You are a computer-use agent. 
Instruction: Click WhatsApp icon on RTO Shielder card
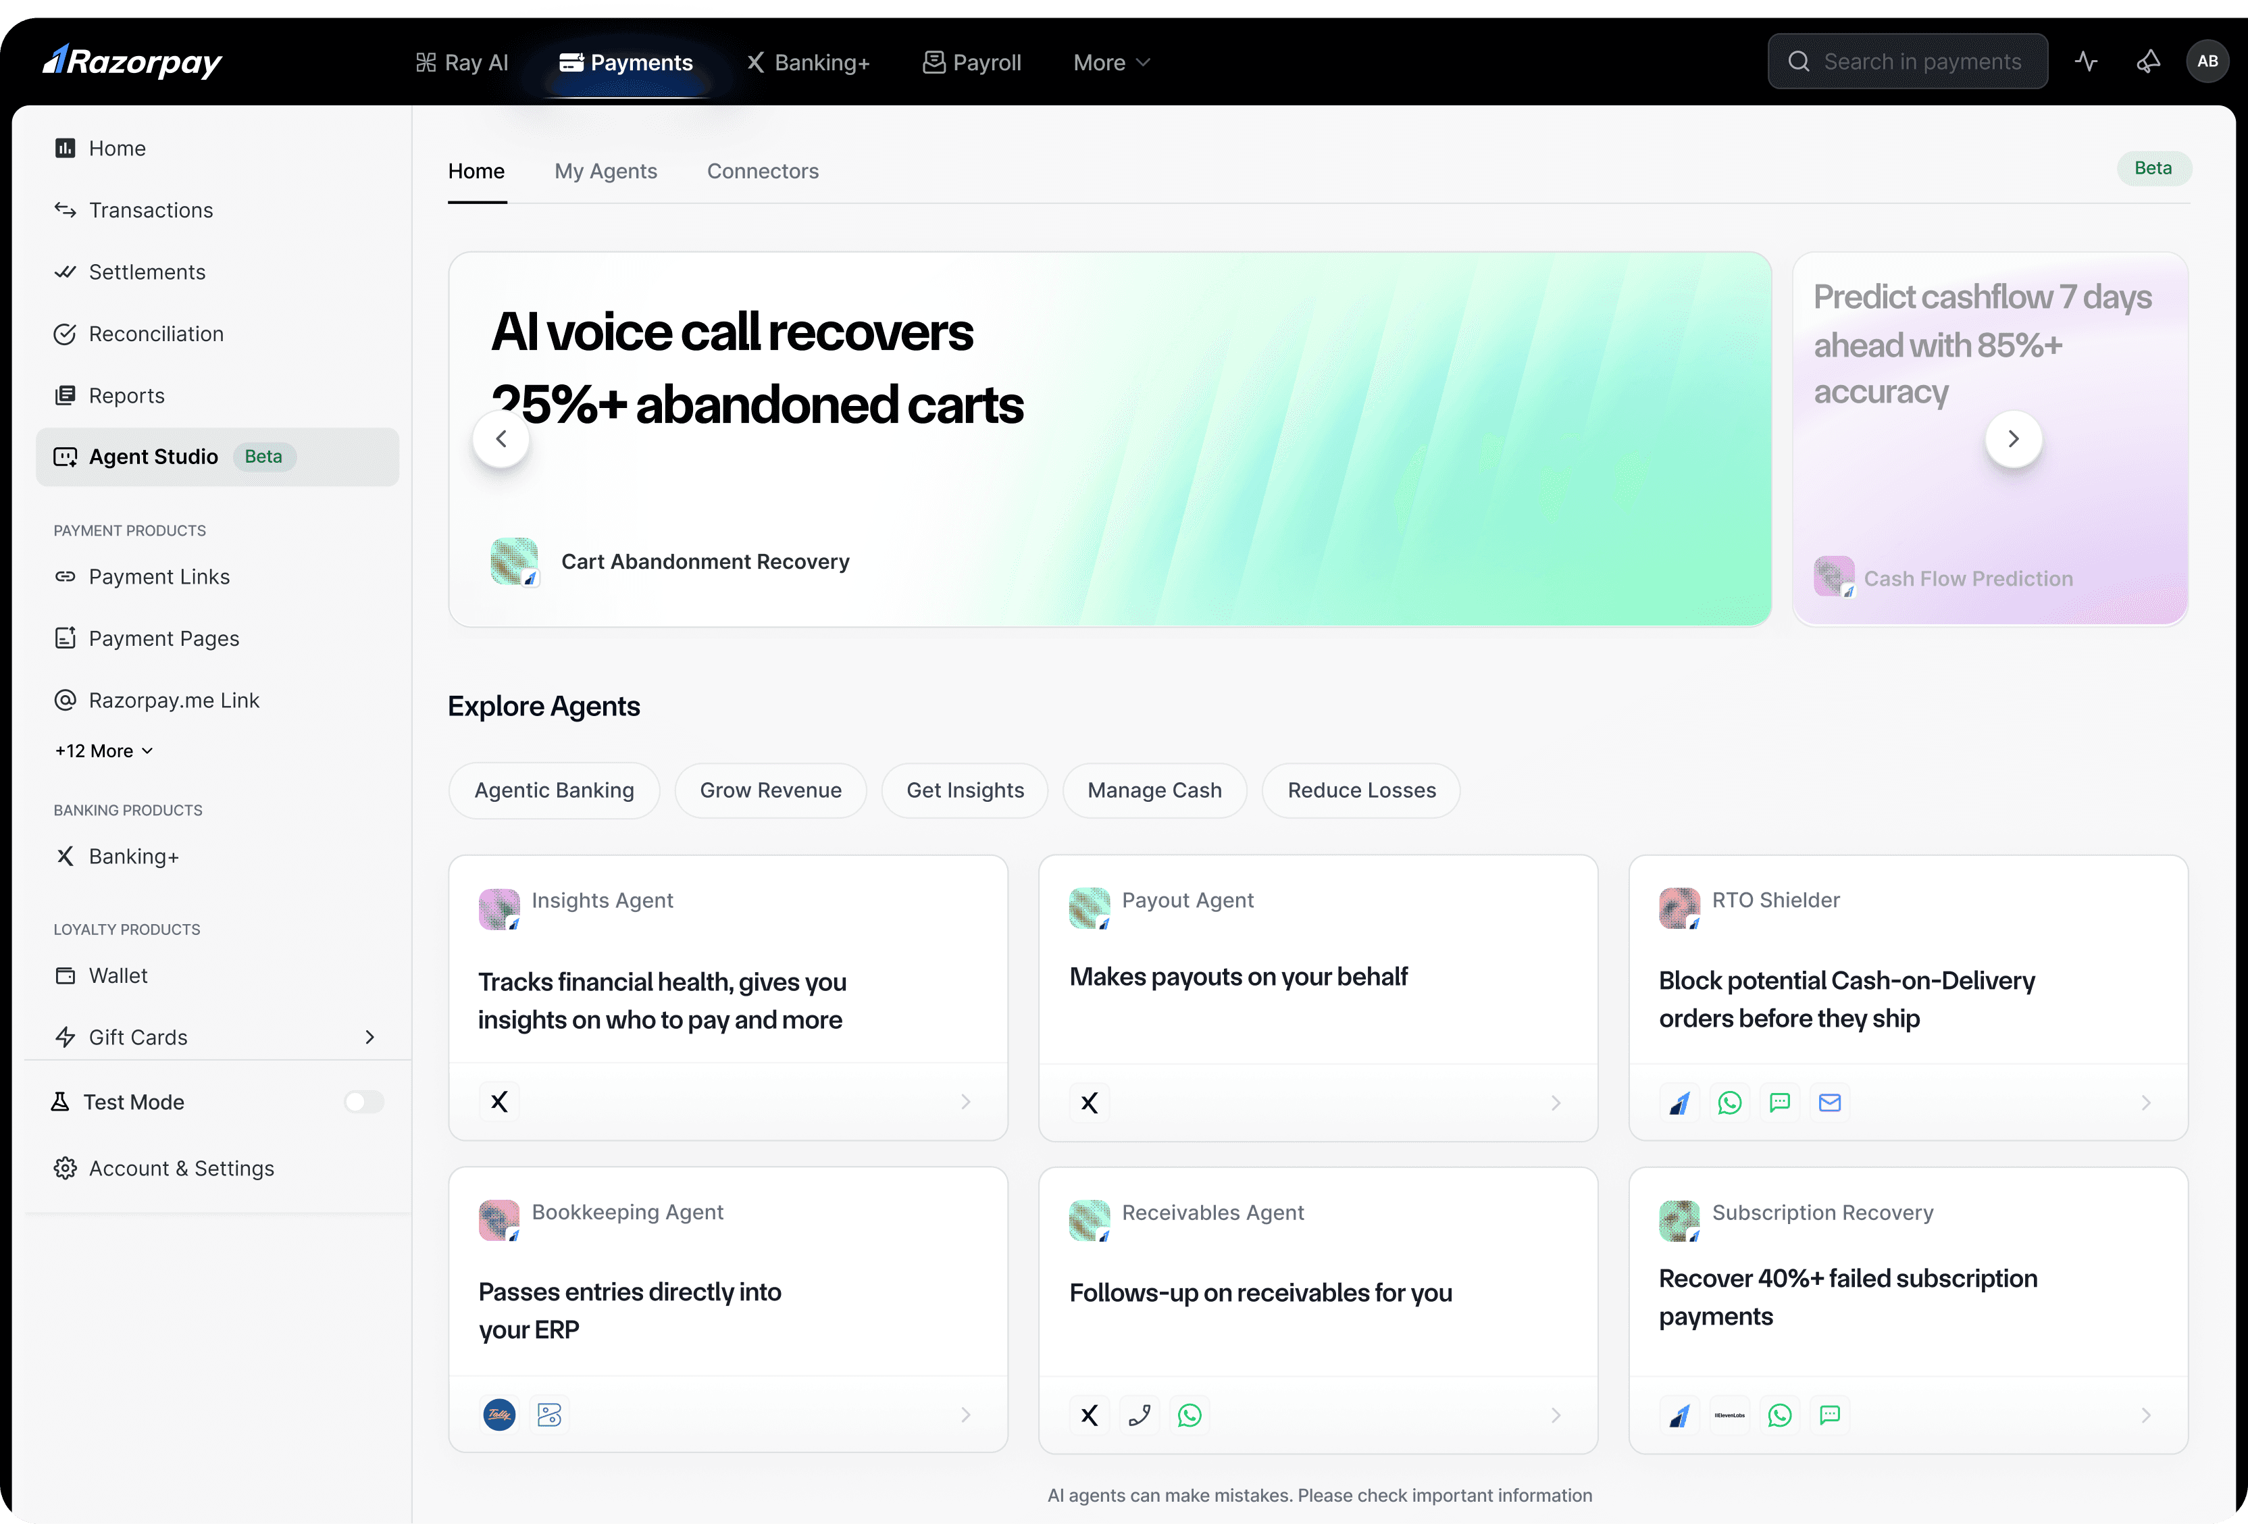1729,1102
